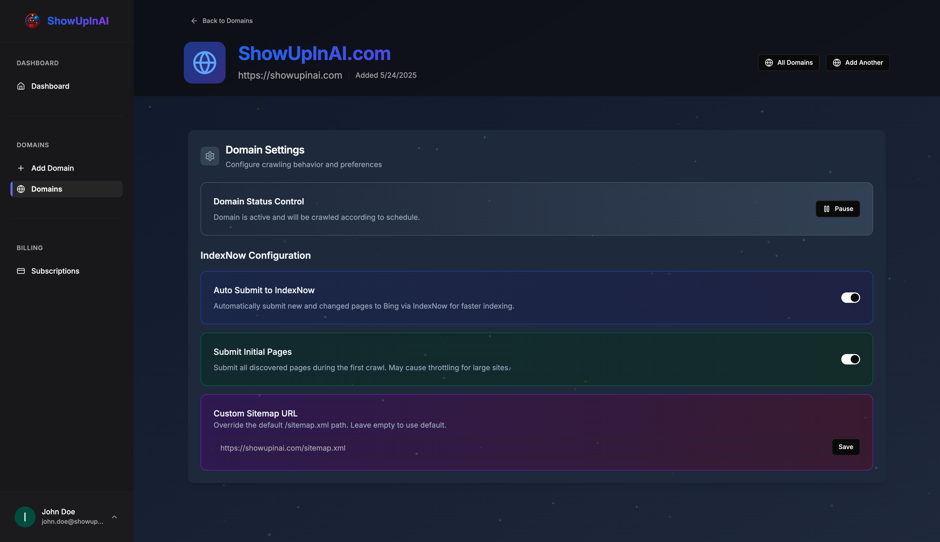Save the custom sitemap URL
The width and height of the screenshot is (940, 542).
click(845, 447)
